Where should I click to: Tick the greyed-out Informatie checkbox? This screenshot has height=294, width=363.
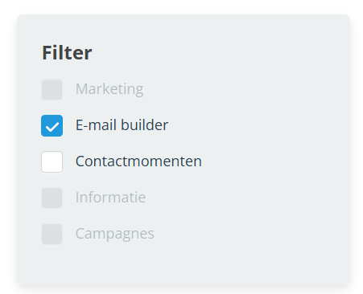pos(52,198)
